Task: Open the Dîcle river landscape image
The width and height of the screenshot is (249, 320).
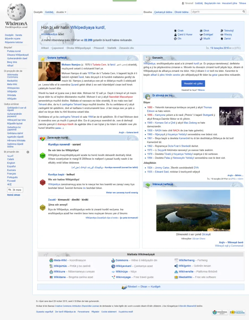Action: (x=193, y=210)
